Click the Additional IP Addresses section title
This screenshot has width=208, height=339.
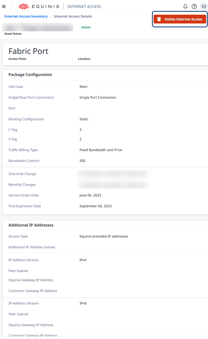(31, 225)
